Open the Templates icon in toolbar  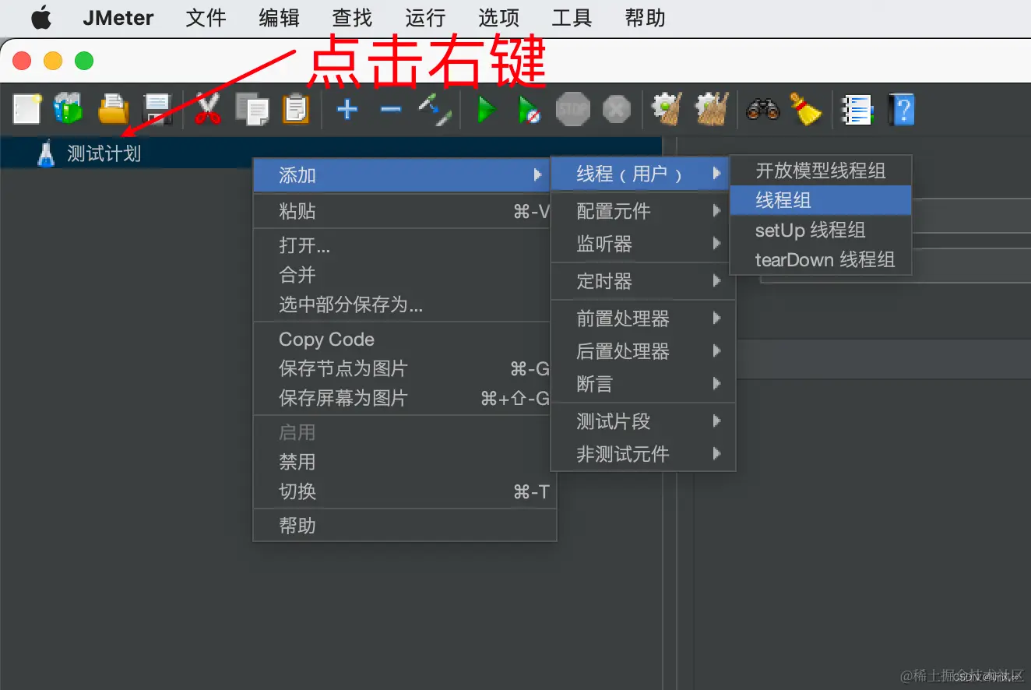(x=69, y=109)
